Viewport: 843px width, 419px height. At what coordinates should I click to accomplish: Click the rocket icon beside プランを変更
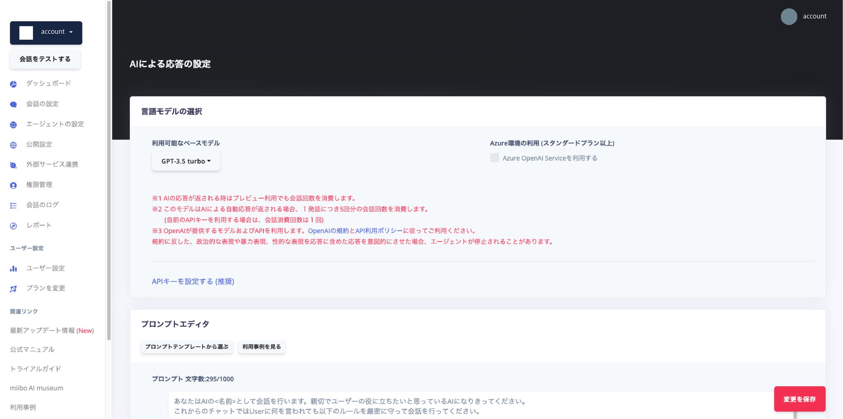click(13, 289)
